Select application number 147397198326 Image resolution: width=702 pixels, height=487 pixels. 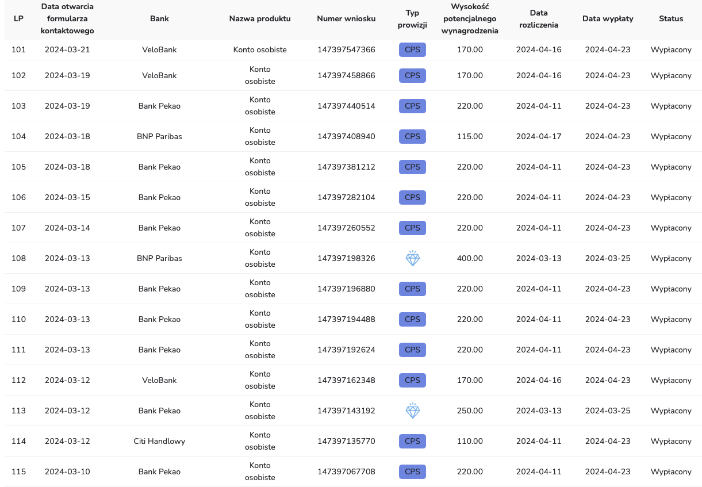(x=346, y=259)
